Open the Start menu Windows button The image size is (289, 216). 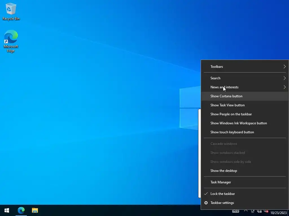pos(7,210)
